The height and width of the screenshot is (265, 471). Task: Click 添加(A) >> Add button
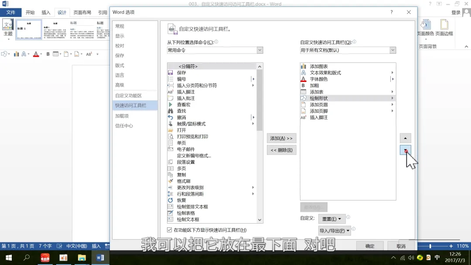(x=281, y=138)
